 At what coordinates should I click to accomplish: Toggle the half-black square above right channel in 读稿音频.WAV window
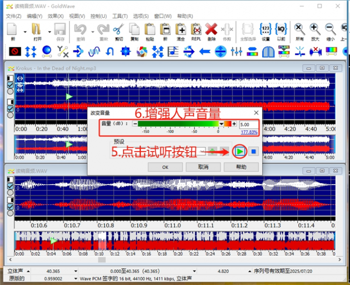click(10, 199)
